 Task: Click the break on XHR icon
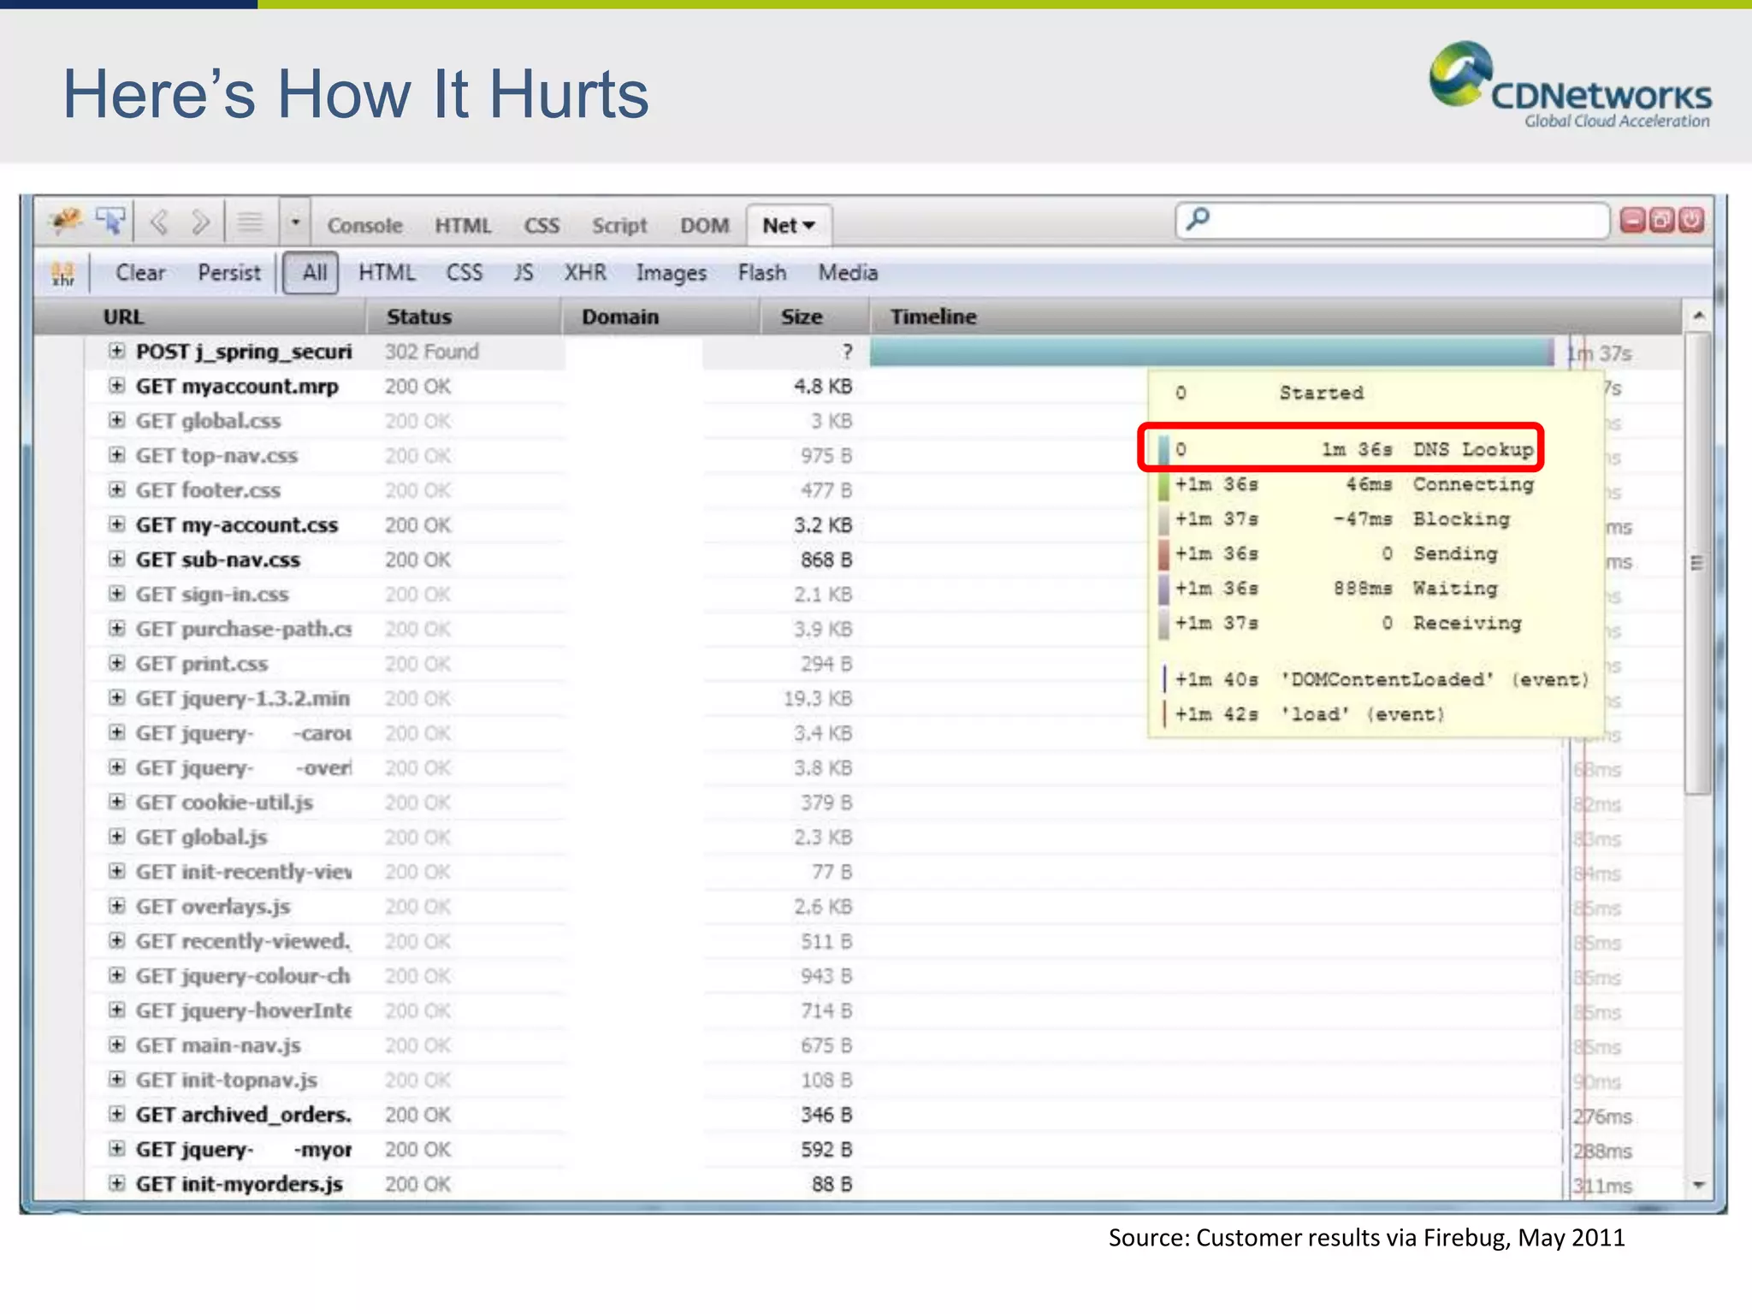pyautogui.click(x=62, y=274)
